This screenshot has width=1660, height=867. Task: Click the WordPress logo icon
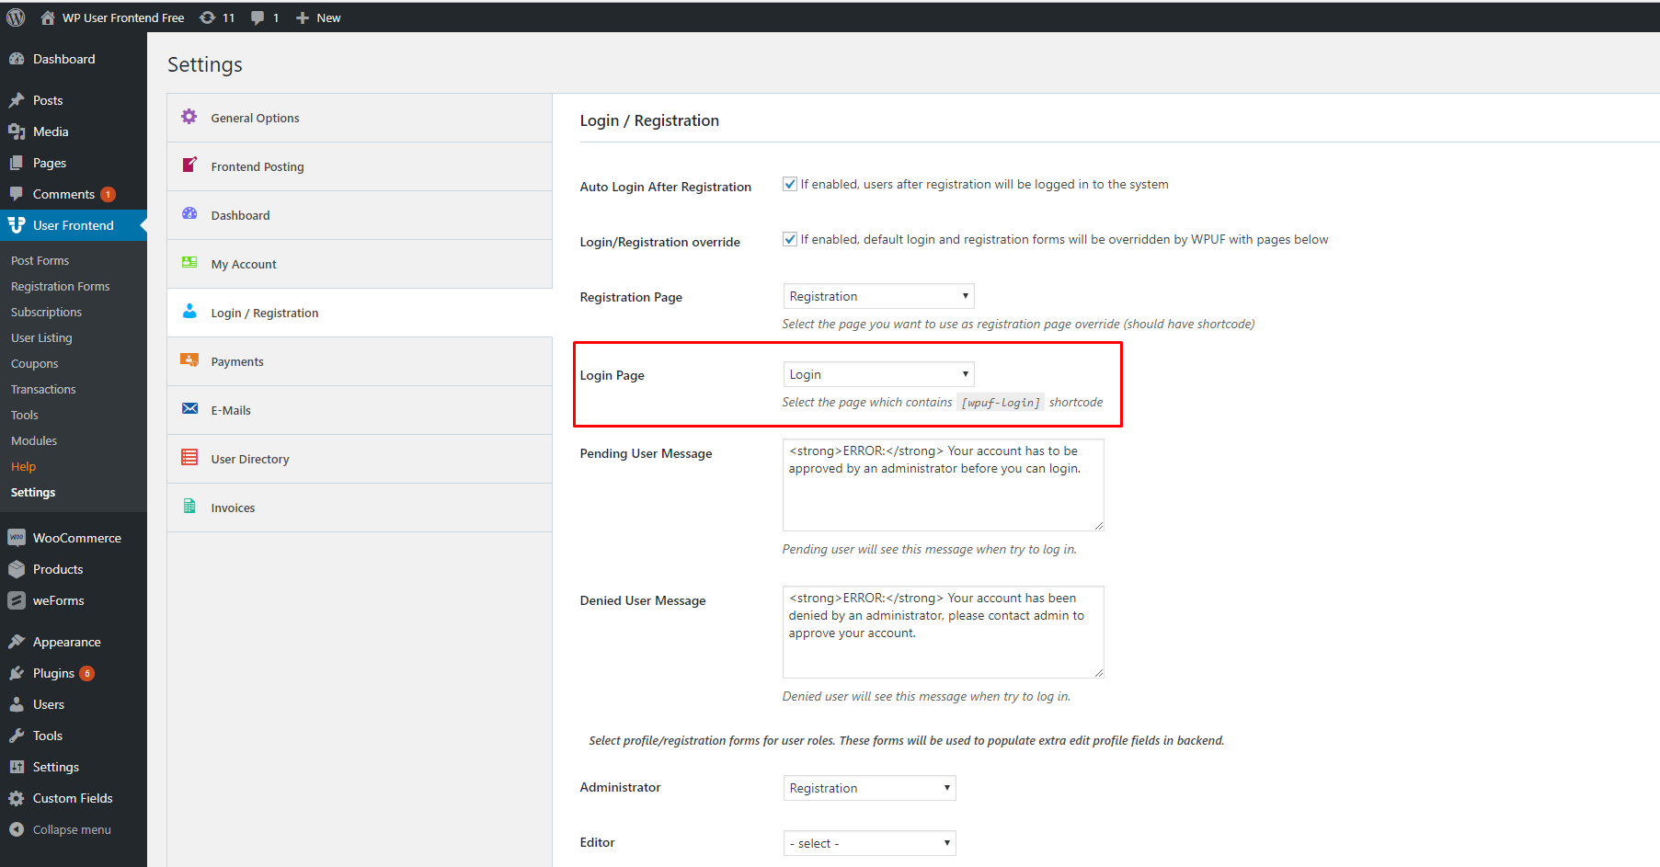tap(16, 17)
